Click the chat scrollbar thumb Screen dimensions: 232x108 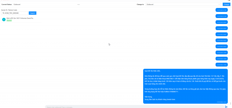point(230,103)
